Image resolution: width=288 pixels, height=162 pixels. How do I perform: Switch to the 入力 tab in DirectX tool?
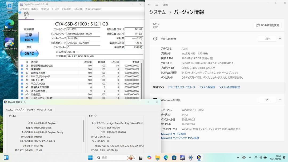pyautogui.click(x=50, y=110)
